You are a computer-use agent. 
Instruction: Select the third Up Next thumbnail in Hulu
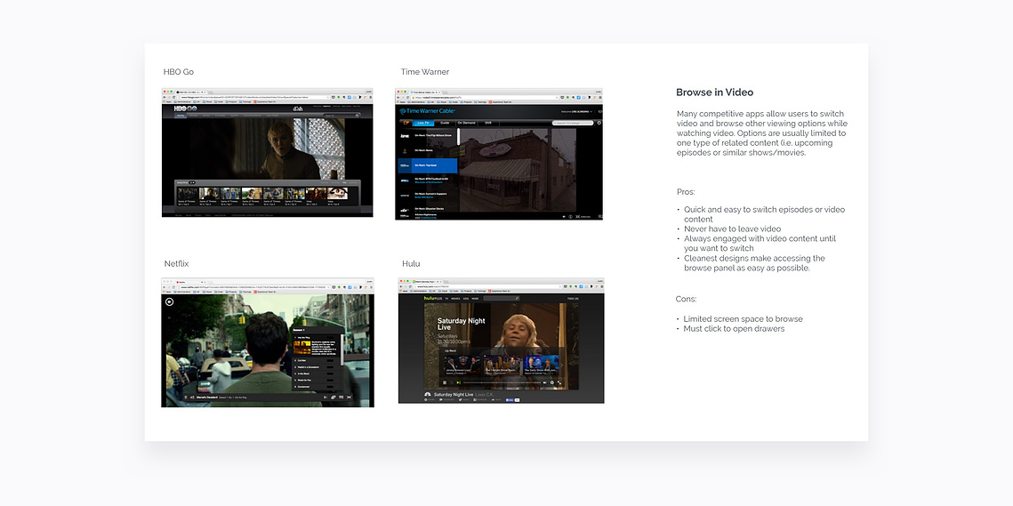(542, 365)
